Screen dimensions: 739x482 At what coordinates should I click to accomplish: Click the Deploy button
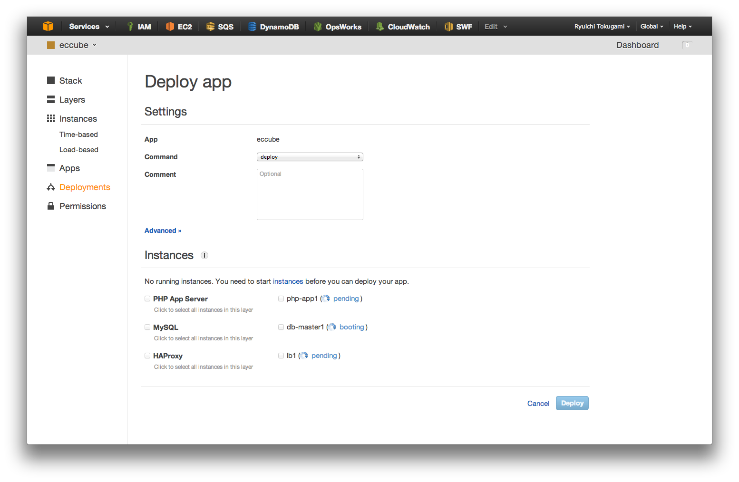(x=572, y=403)
